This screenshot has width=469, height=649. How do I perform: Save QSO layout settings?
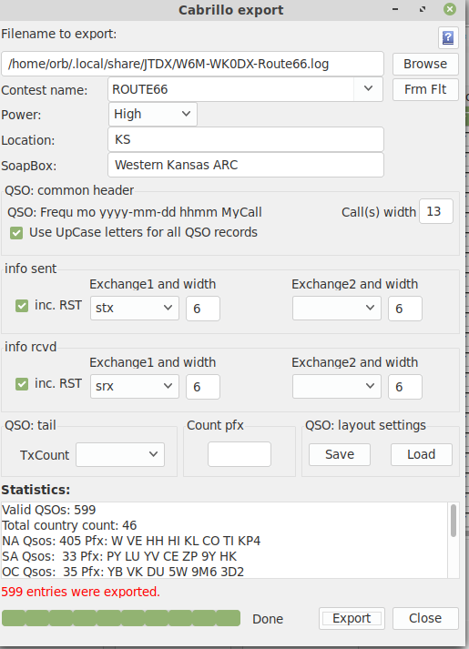[x=340, y=454]
